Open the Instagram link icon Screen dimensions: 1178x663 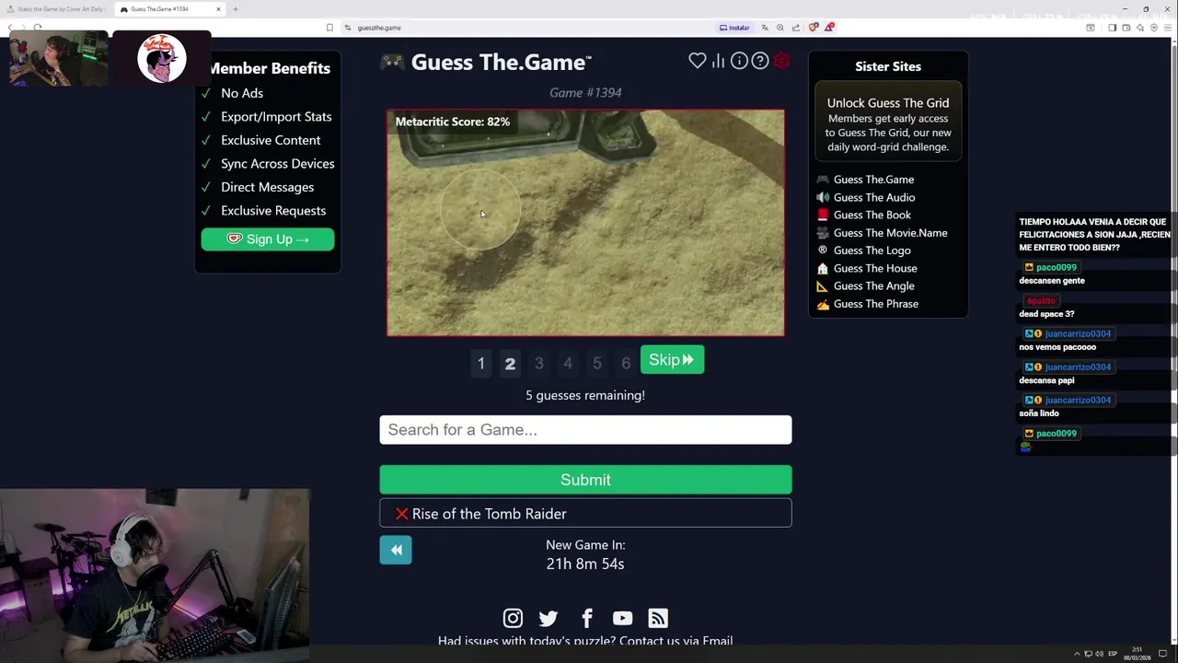coord(513,618)
